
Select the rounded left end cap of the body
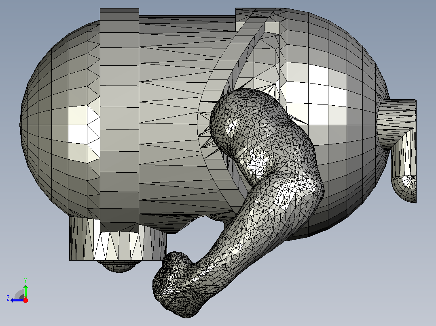click(x=60, y=119)
